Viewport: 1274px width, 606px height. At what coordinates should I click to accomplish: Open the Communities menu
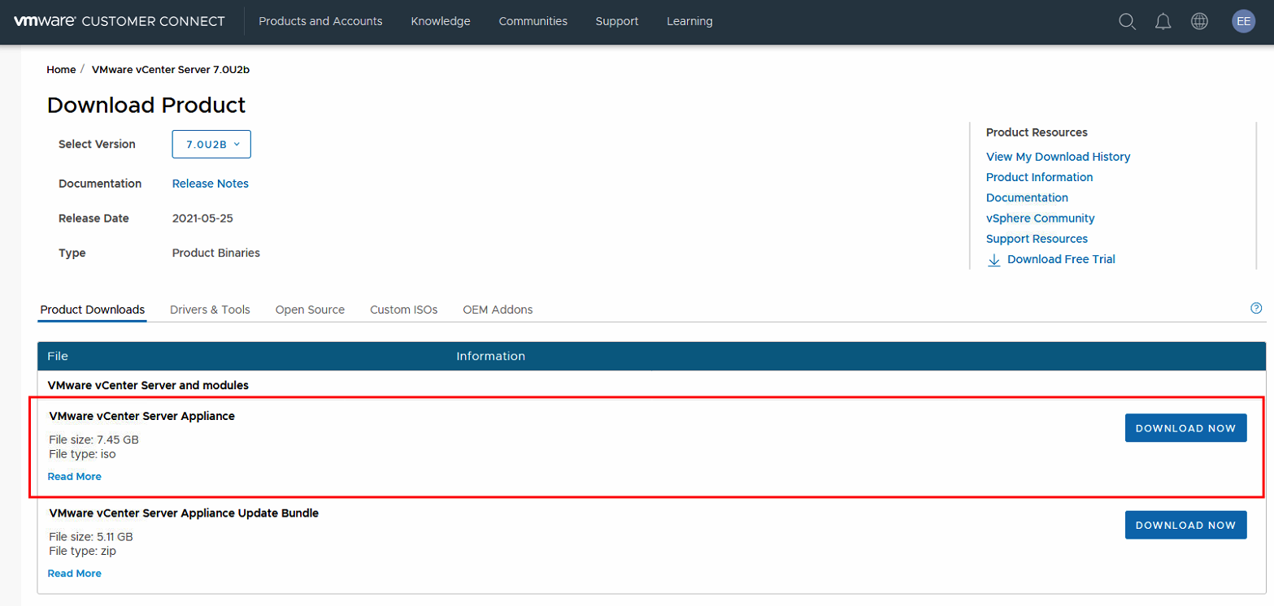(x=533, y=21)
